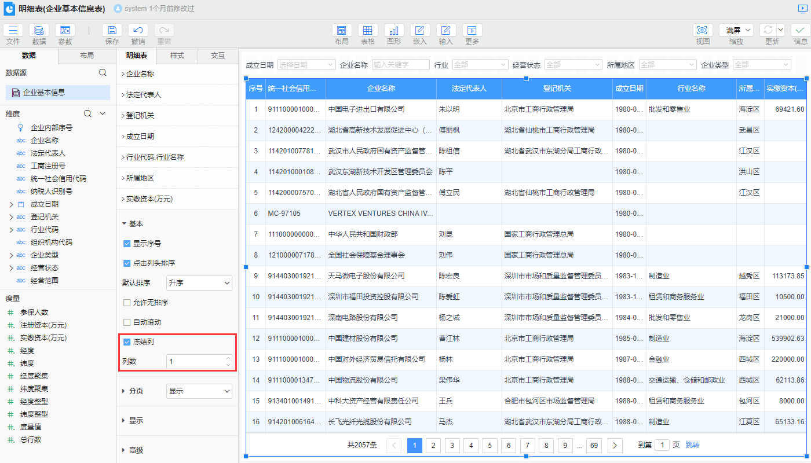Open the 默认排序 sort order dropdown
Screen dimensions: 811x463
199,283
